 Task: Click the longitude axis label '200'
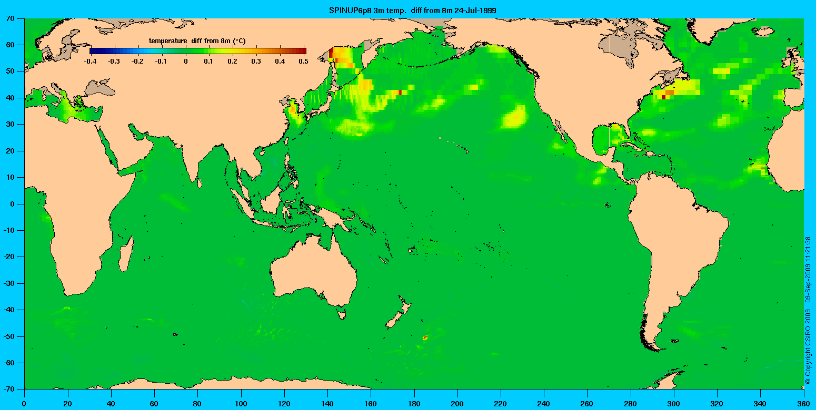(457, 405)
